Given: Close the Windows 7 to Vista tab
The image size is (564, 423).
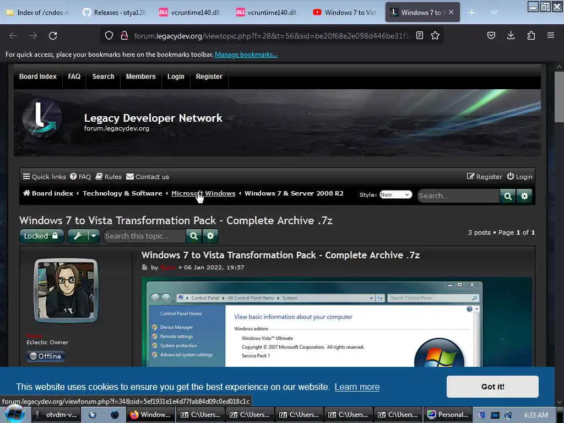Looking at the screenshot, I should (451, 12).
